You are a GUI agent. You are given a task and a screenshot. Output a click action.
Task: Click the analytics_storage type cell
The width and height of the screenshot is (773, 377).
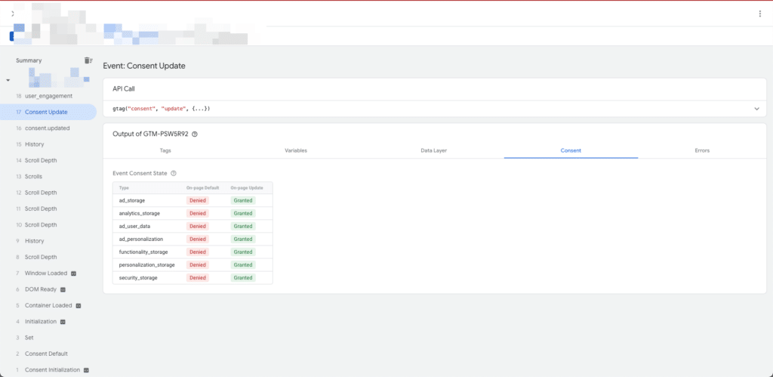click(x=140, y=213)
